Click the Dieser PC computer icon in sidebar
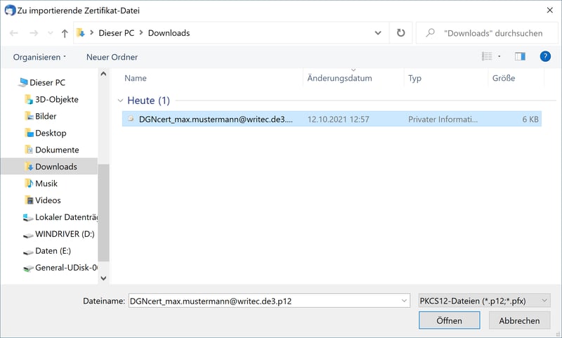 (x=23, y=82)
